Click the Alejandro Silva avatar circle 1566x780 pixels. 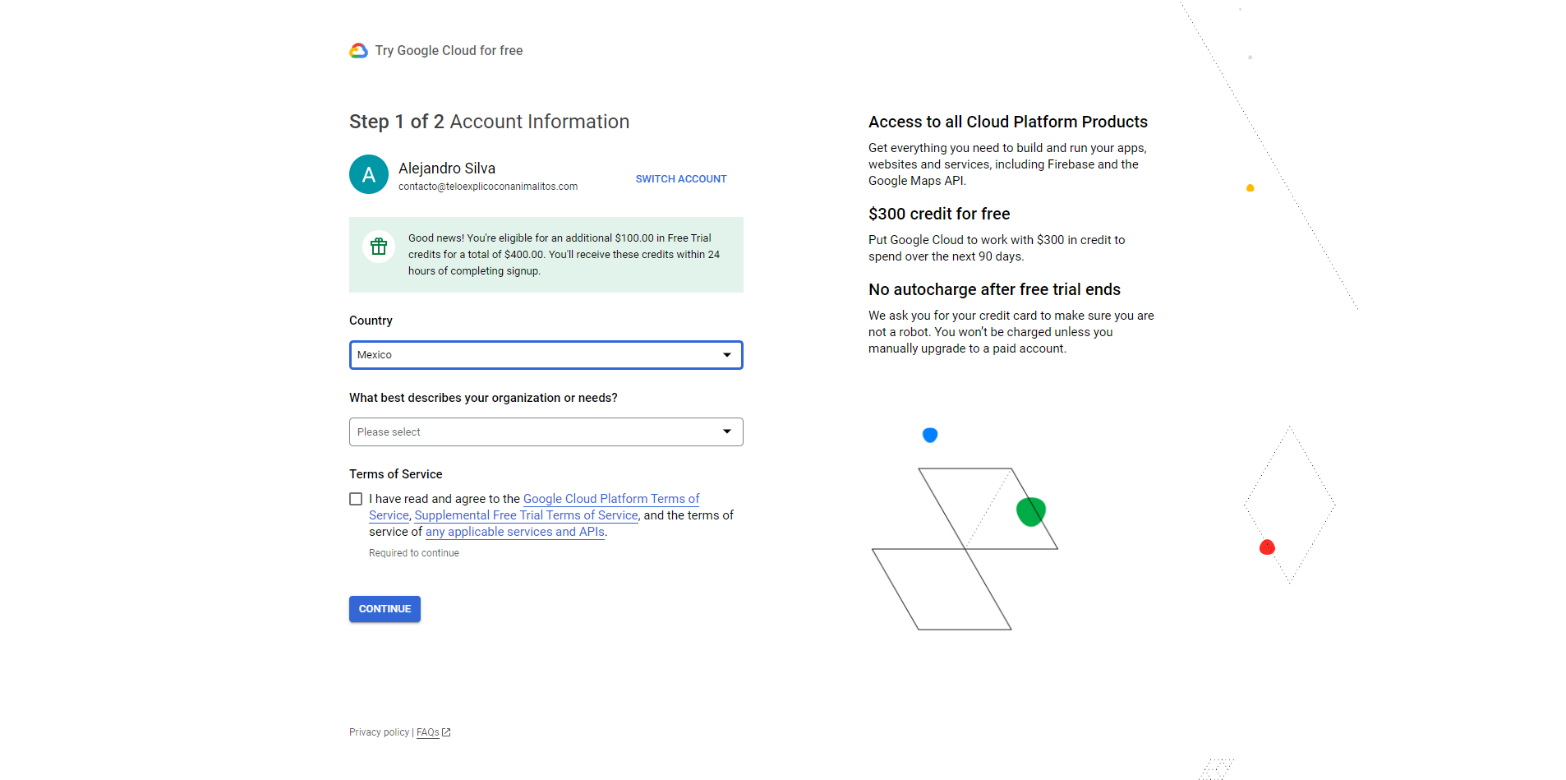(369, 174)
